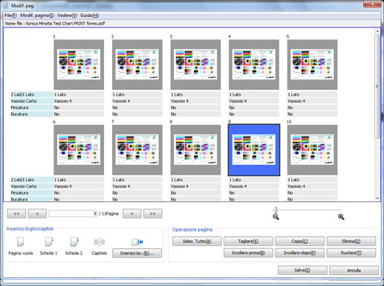Go to previous page with < button
The width and height of the screenshot is (384, 286).
(x=37, y=214)
